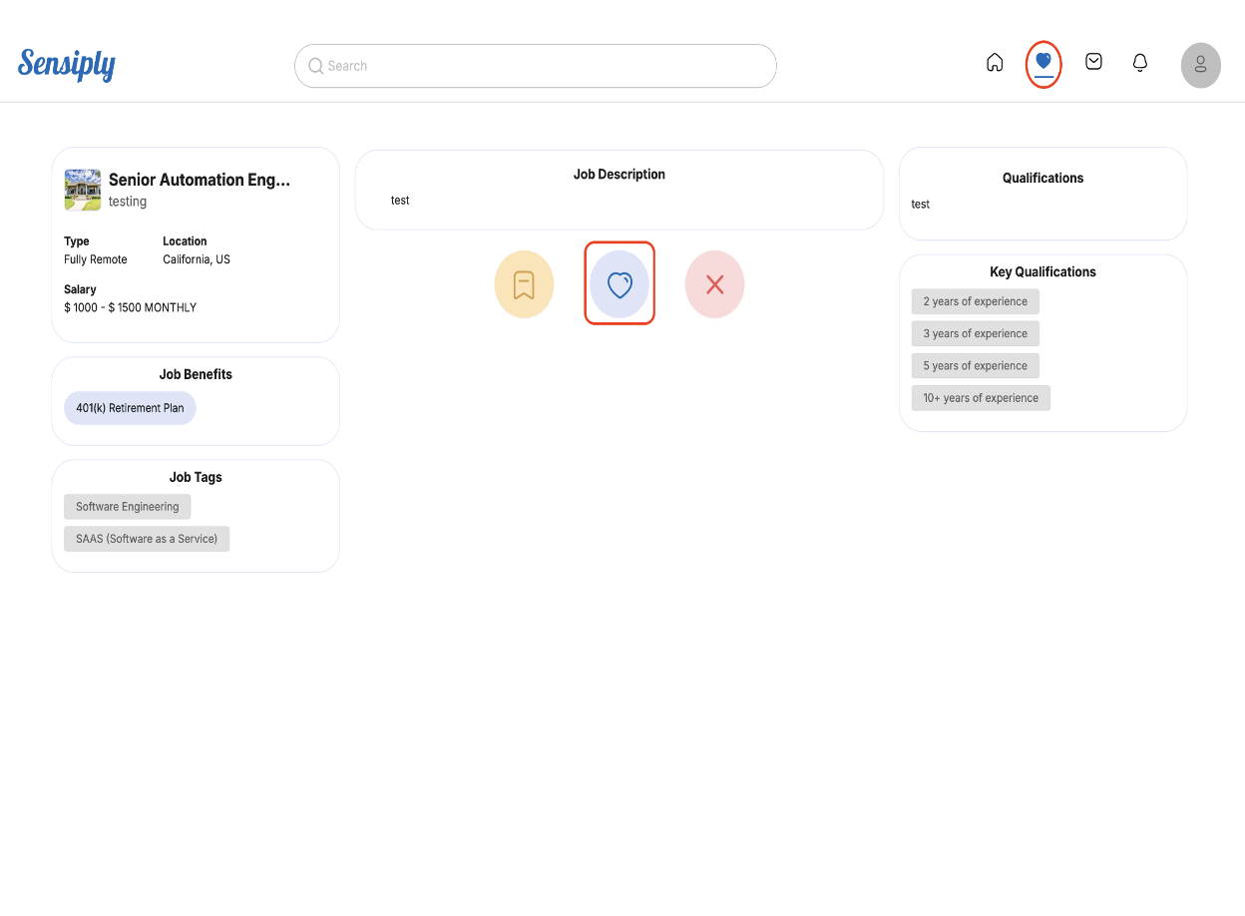1245x916 pixels.
Task: Save job with the yellow bookmark button
Action: click(x=524, y=284)
